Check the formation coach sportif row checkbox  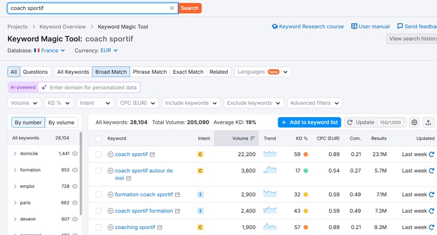[99, 195]
